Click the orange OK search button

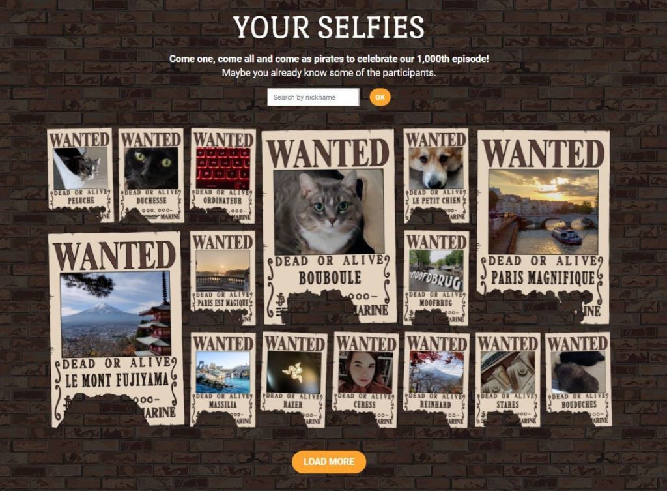click(380, 97)
